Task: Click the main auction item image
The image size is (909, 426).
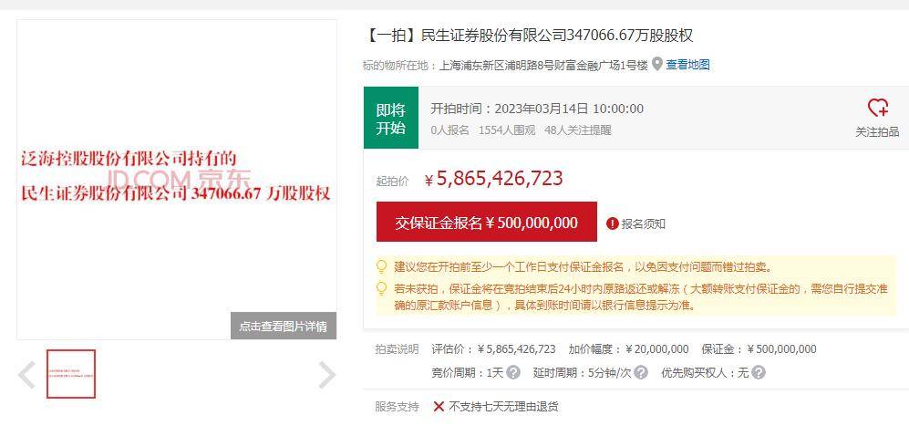Action: [x=177, y=180]
